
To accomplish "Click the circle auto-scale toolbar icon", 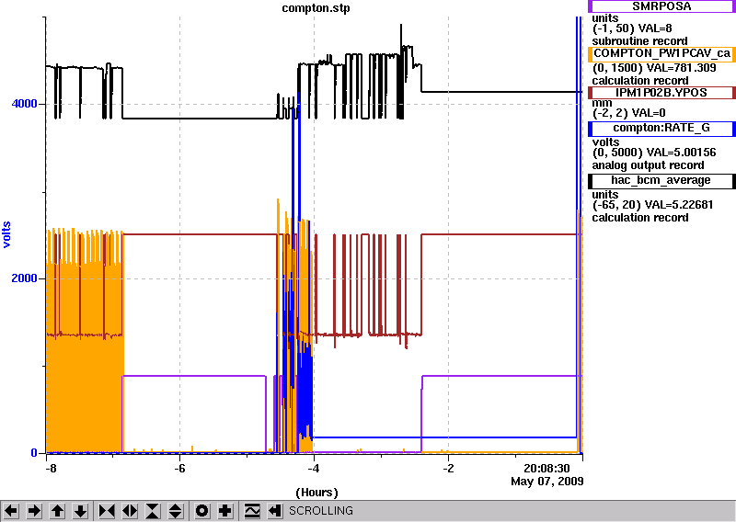I will click(x=202, y=510).
